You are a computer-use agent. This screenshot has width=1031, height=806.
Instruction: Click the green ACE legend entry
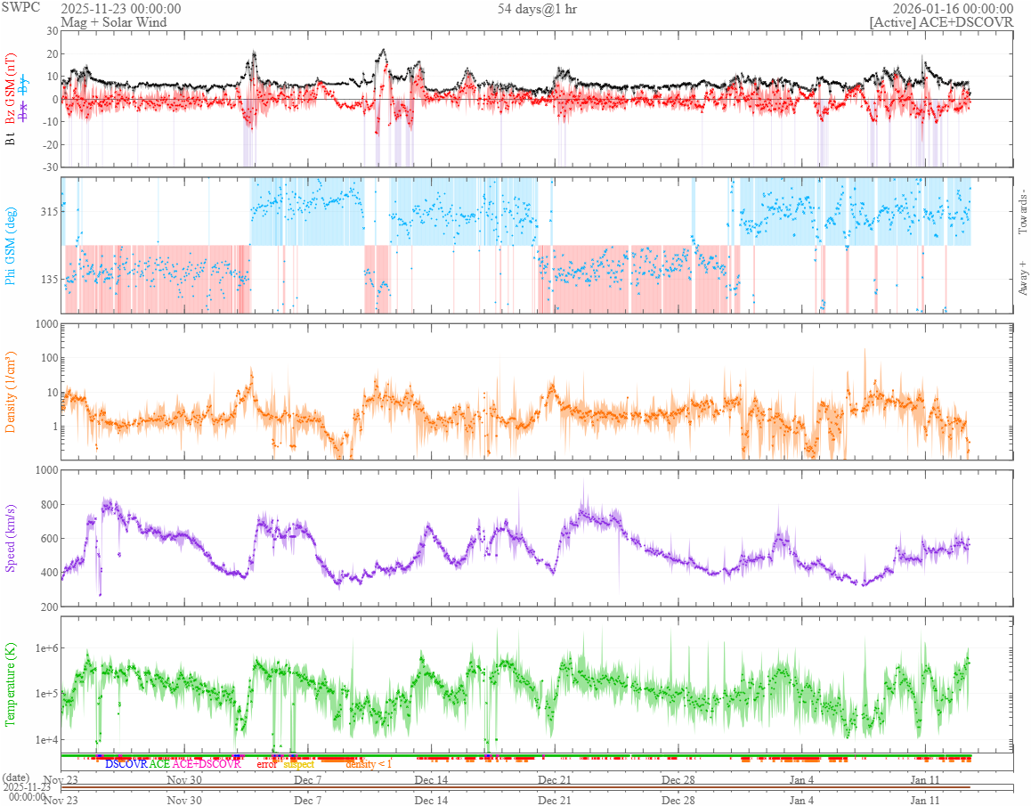coord(159,764)
